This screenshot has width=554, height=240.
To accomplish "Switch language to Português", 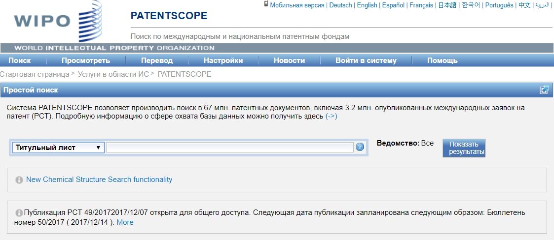I will click(499, 5).
